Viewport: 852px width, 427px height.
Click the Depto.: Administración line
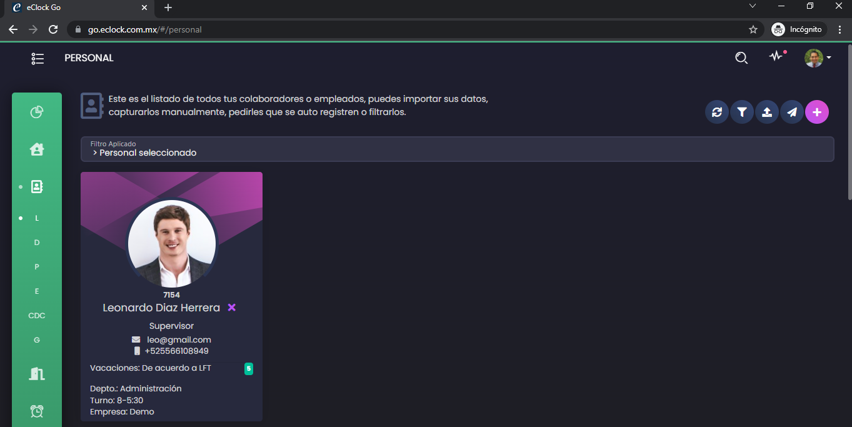pyautogui.click(x=136, y=388)
